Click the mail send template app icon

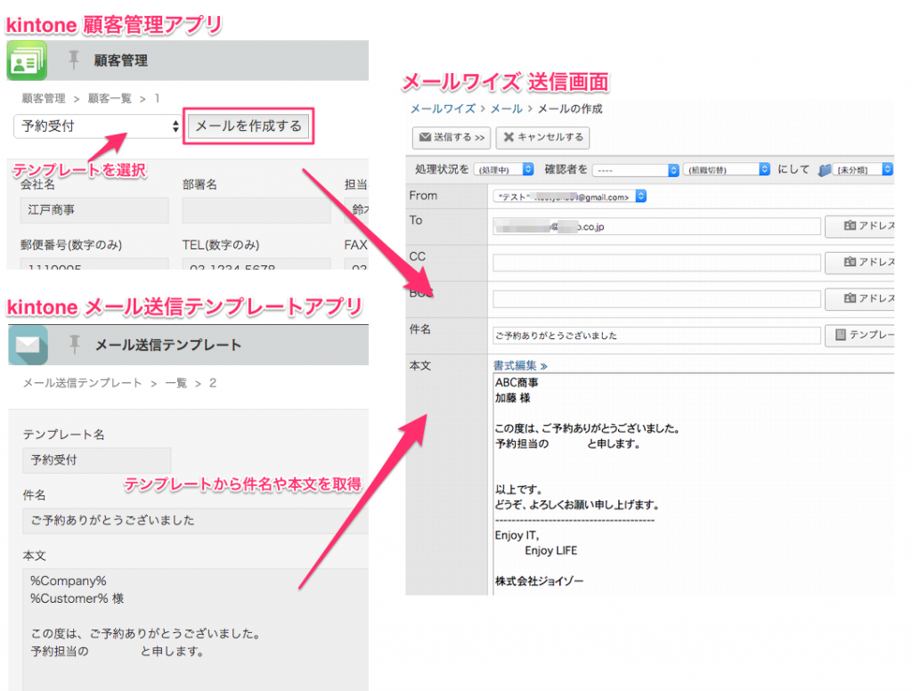pos(28,345)
